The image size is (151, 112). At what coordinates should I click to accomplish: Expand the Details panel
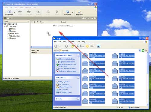(x=78, y=98)
